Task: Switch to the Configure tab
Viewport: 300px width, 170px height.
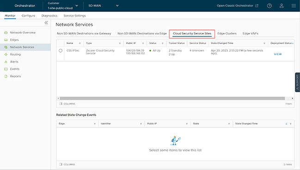Action: (28, 16)
